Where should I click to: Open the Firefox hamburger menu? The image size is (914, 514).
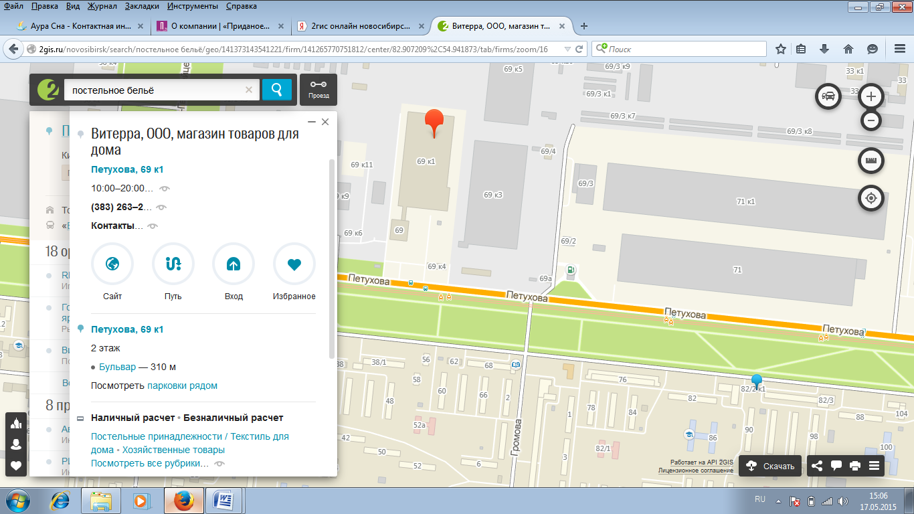[x=899, y=49]
